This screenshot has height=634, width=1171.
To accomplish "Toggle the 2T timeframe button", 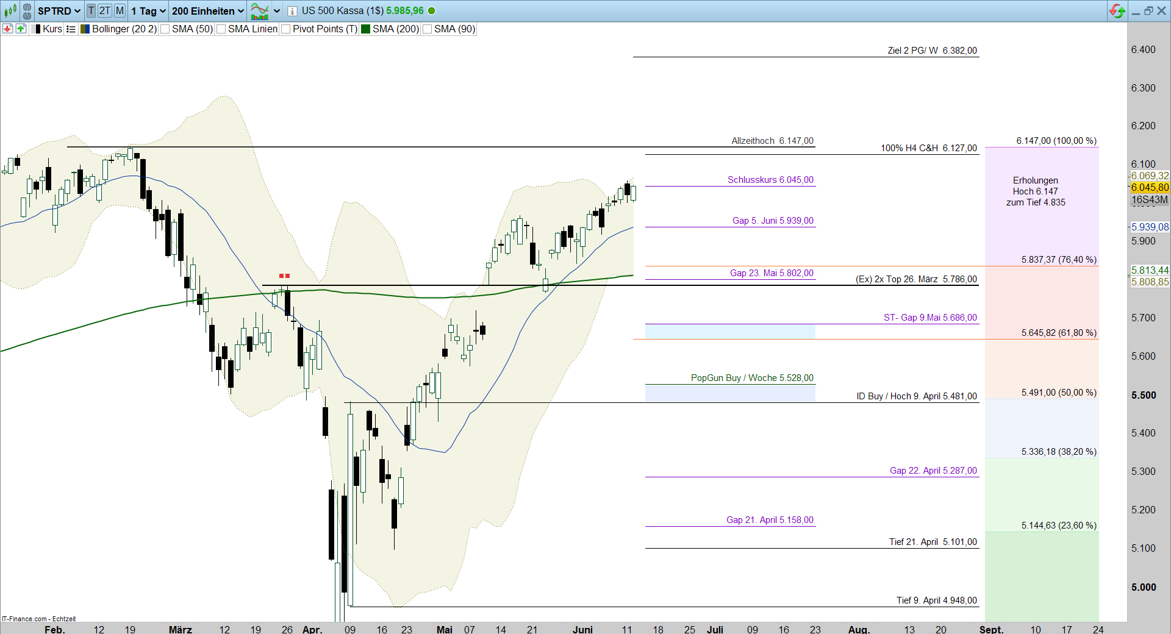I will tap(105, 10).
